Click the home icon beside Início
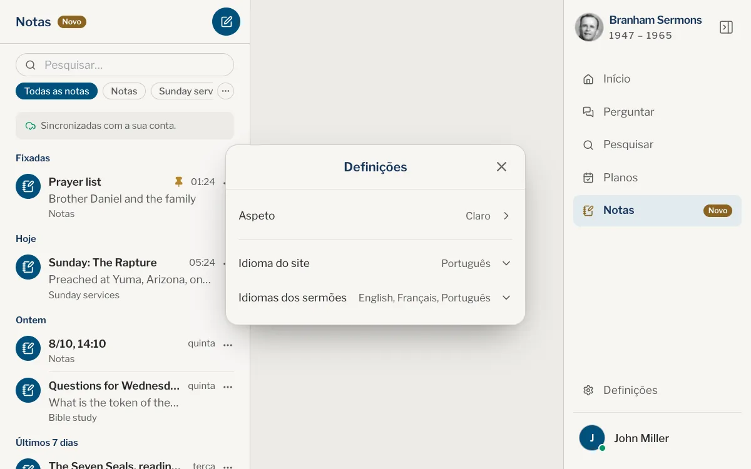751x469 pixels. click(x=588, y=79)
